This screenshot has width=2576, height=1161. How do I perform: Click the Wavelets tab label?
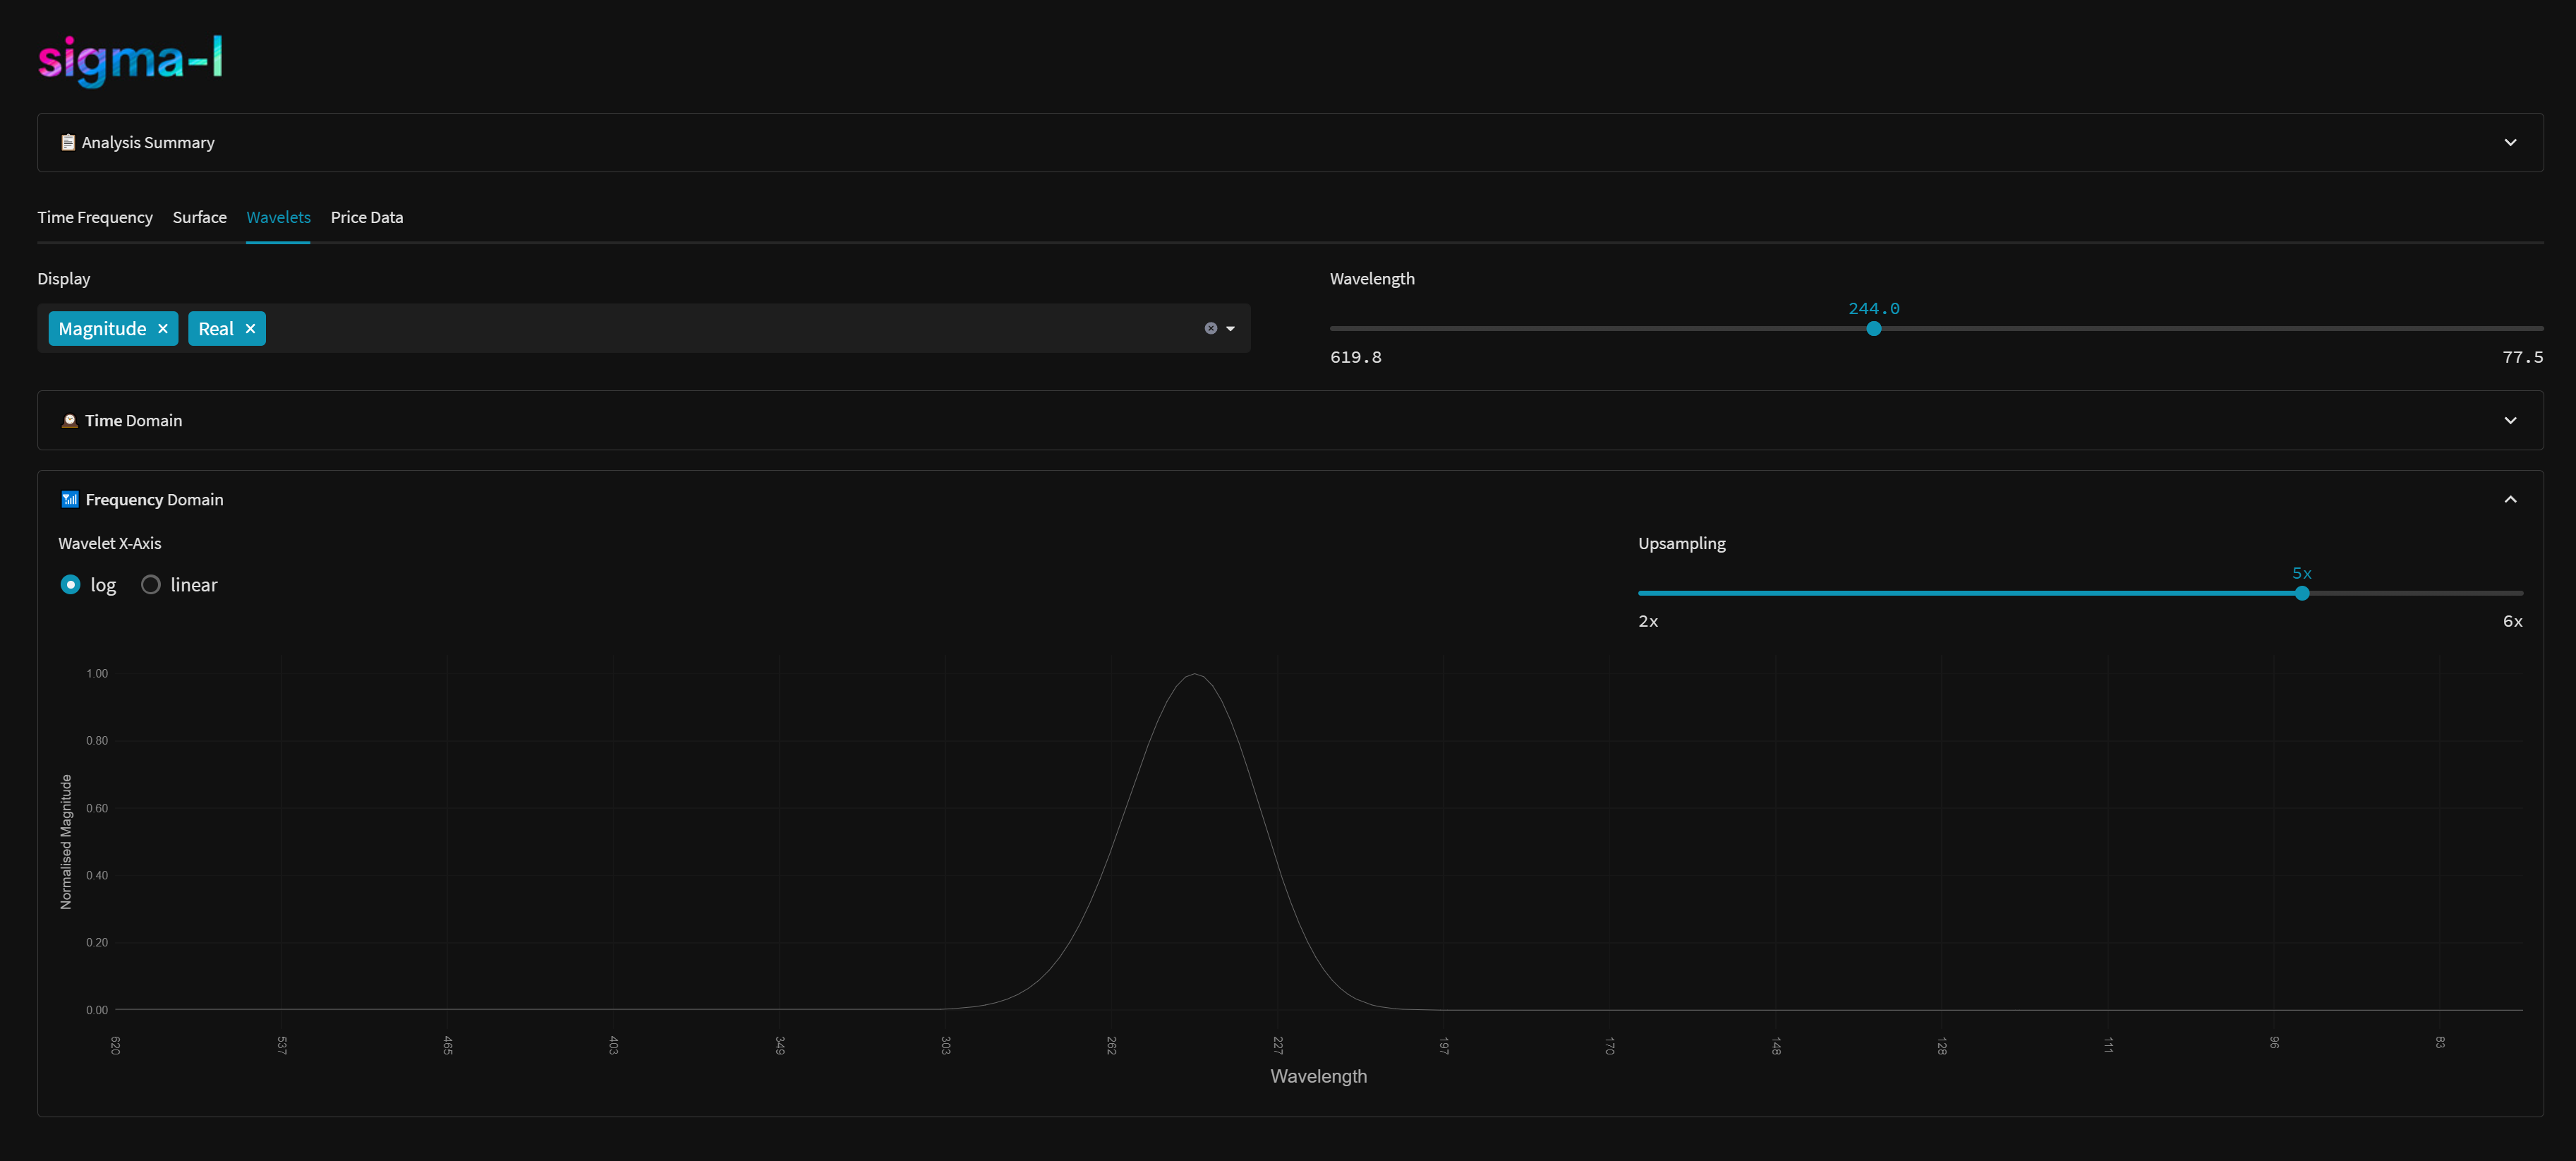tap(278, 217)
